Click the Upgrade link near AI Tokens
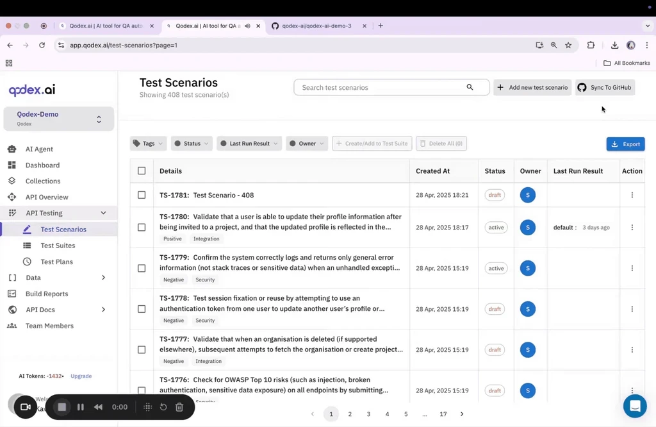The image size is (656, 427). coord(81,376)
